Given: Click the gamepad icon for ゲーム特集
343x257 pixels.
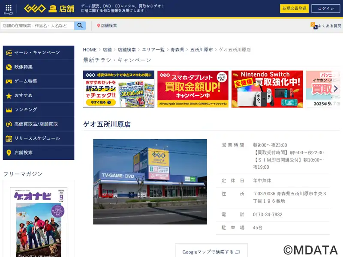Looking at the screenshot, I should coord(9,81).
